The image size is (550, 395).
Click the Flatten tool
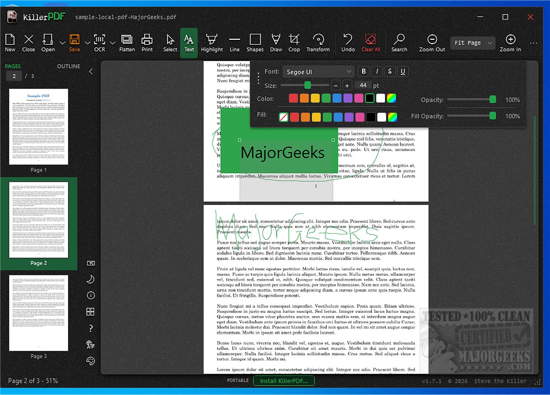127,43
